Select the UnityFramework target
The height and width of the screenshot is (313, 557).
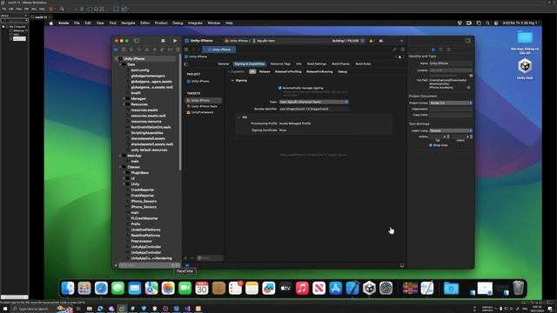[203, 112]
